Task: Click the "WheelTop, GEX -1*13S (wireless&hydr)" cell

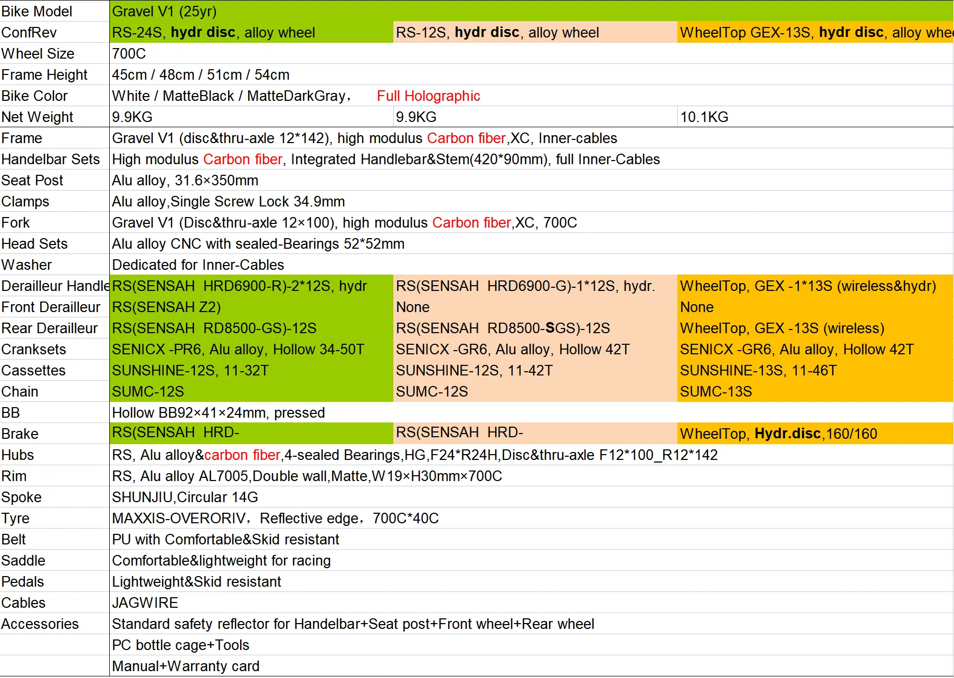Action: 816,286
